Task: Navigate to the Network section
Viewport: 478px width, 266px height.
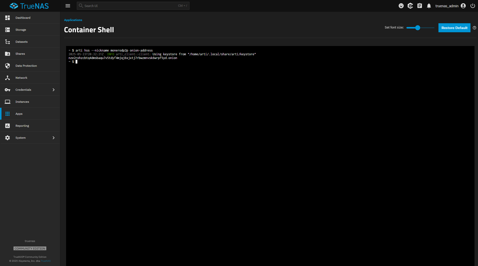Action: pyautogui.click(x=21, y=77)
